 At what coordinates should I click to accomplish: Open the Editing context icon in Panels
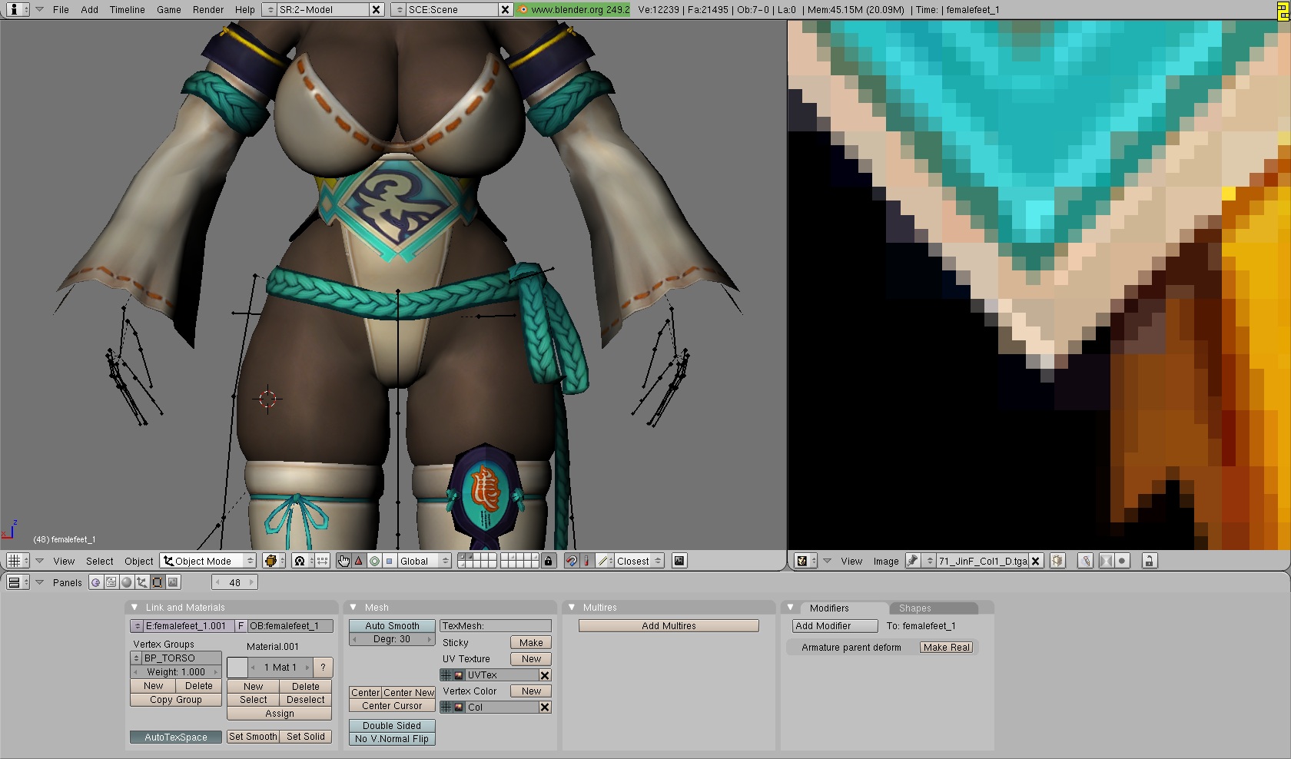pyautogui.click(x=158, y=582)
